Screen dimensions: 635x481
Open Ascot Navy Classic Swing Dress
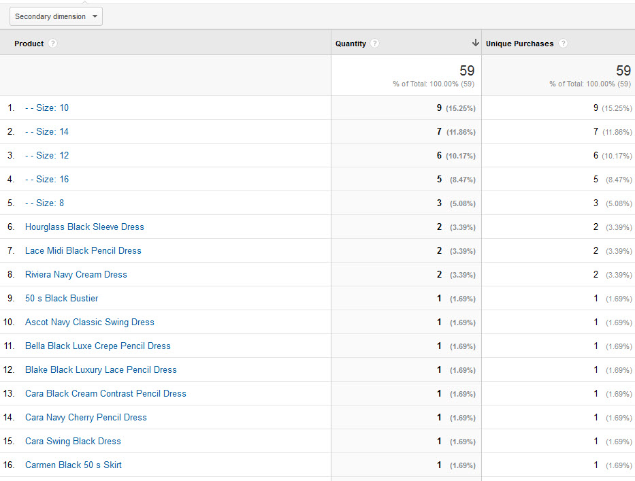[x=90, y=322]
